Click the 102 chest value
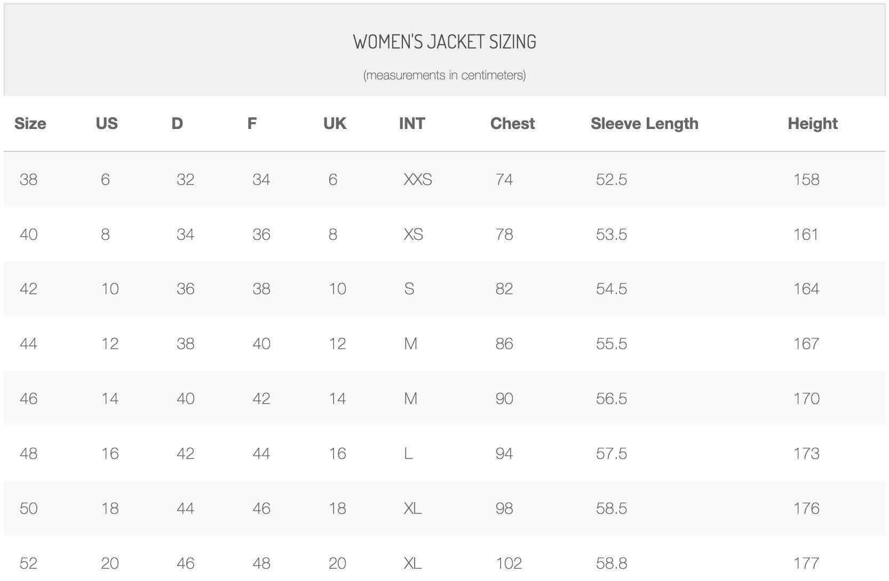The image size is (889, 581). pyautogui.click(x=509, y=563)
